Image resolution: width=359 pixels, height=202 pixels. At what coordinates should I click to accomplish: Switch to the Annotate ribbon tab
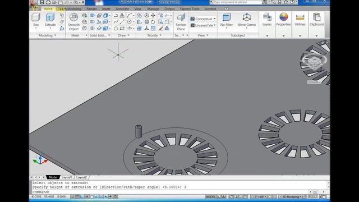(122, 9)
